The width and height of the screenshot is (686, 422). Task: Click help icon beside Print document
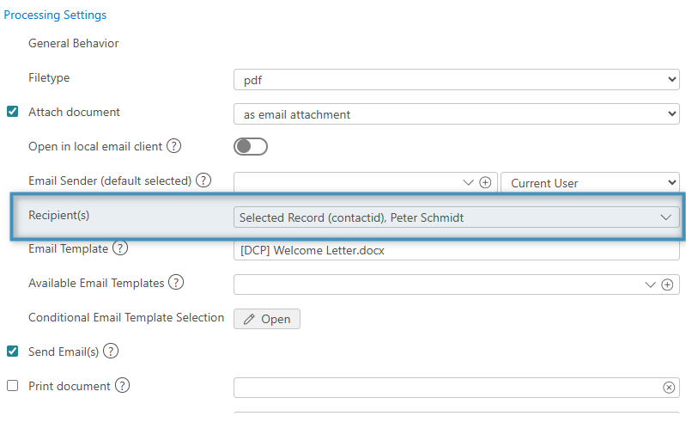(122, 386)
